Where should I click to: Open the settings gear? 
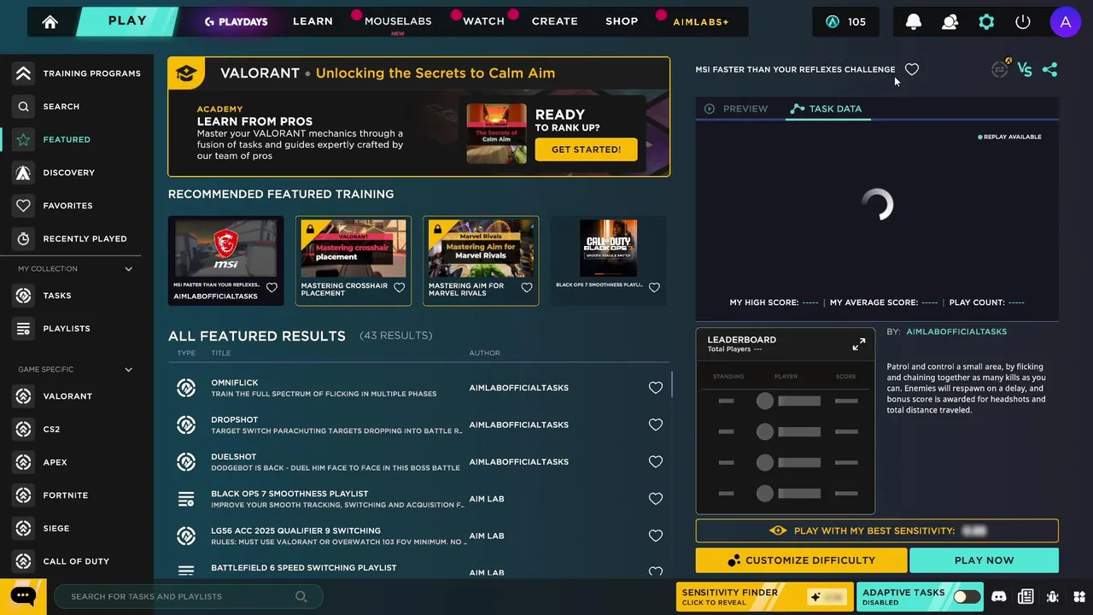(986, 22)
